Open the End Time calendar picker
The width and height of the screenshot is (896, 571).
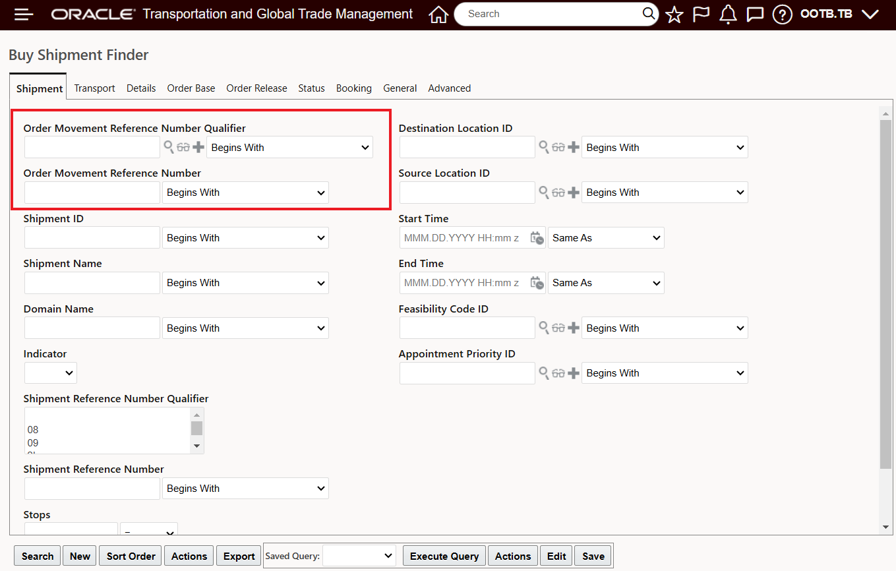pos(537,283)
